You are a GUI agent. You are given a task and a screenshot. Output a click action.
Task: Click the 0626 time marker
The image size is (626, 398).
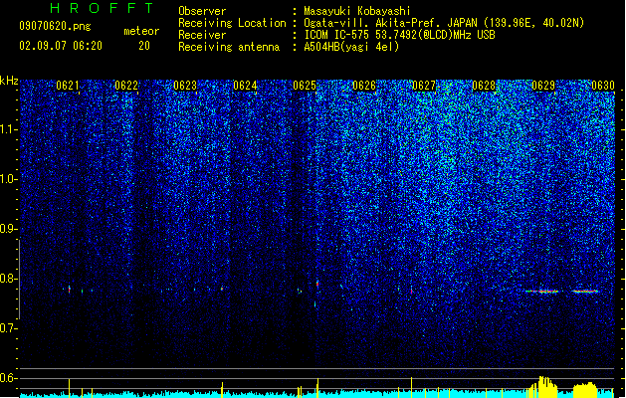[x=364, y=86]
